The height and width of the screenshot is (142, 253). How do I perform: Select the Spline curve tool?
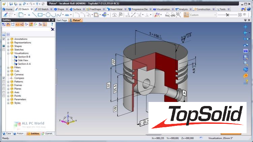[59, 15]
